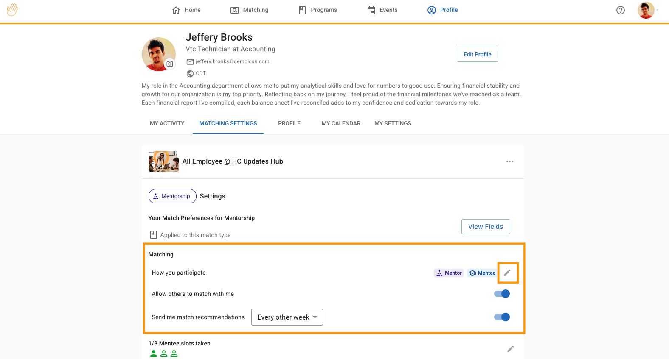Open the Every other week frequency dropdown
The height and width of the screenshot is (359, 669).
pos(287,317)
